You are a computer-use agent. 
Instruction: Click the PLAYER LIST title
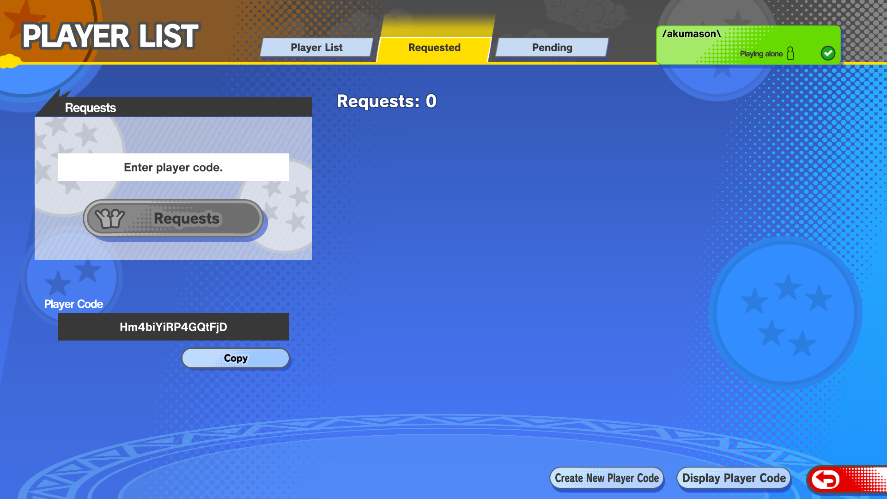110,36
